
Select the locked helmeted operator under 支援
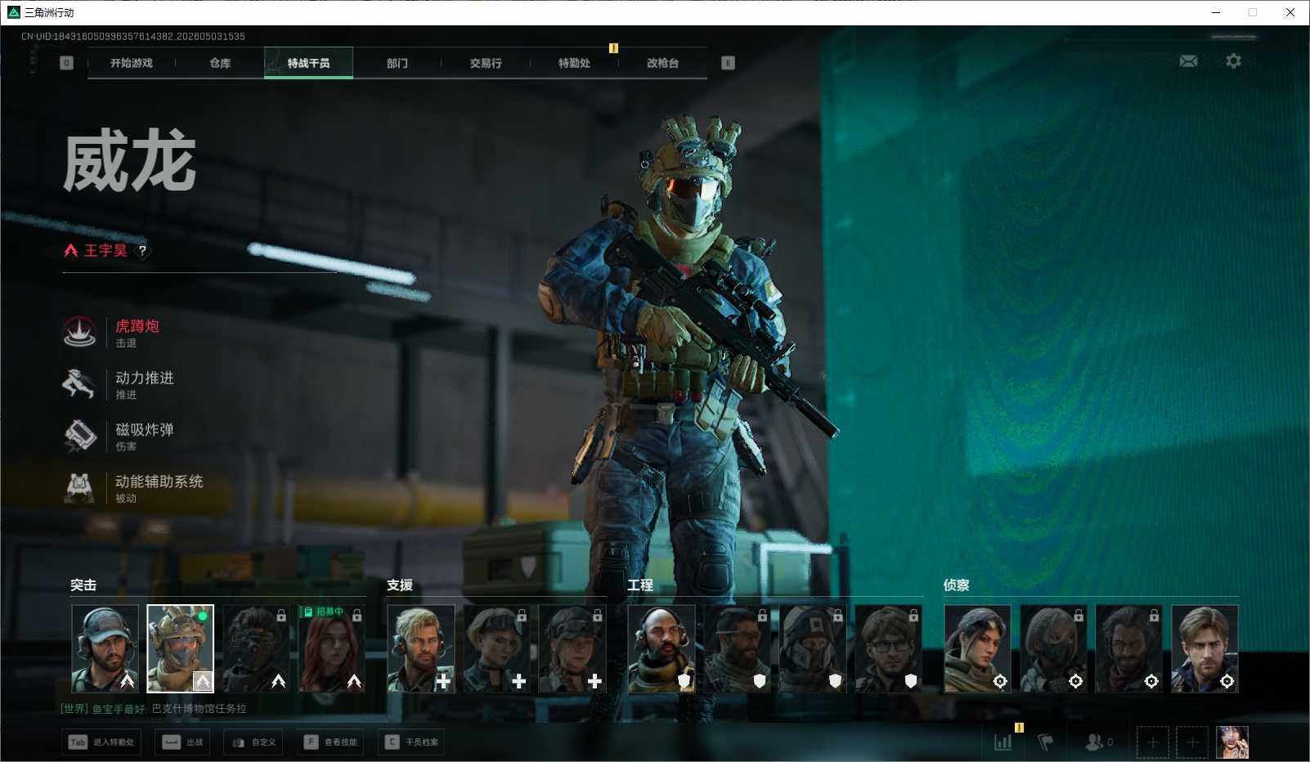[572, 649]
